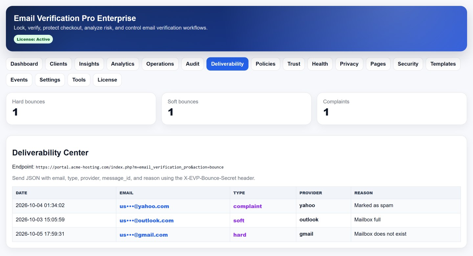Select the Operations tab
Screen dimensions: 473x256
(160, 64)
